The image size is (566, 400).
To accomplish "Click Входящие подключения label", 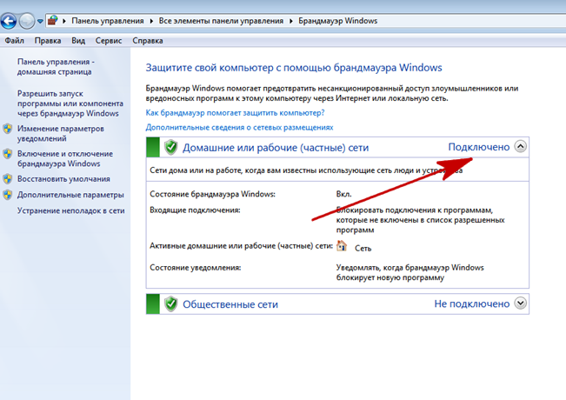I will pos(195,210).
